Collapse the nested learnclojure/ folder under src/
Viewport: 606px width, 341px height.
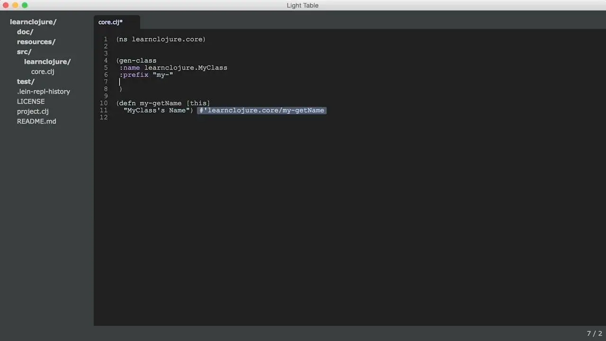pos(47,62)
